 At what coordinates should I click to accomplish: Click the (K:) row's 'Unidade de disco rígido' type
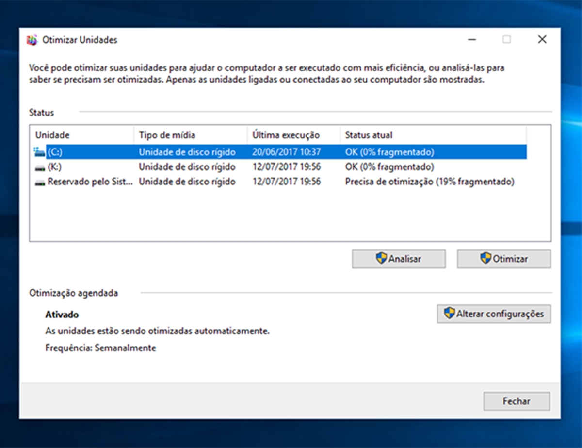pyautogui.click(x=187, y=167)
